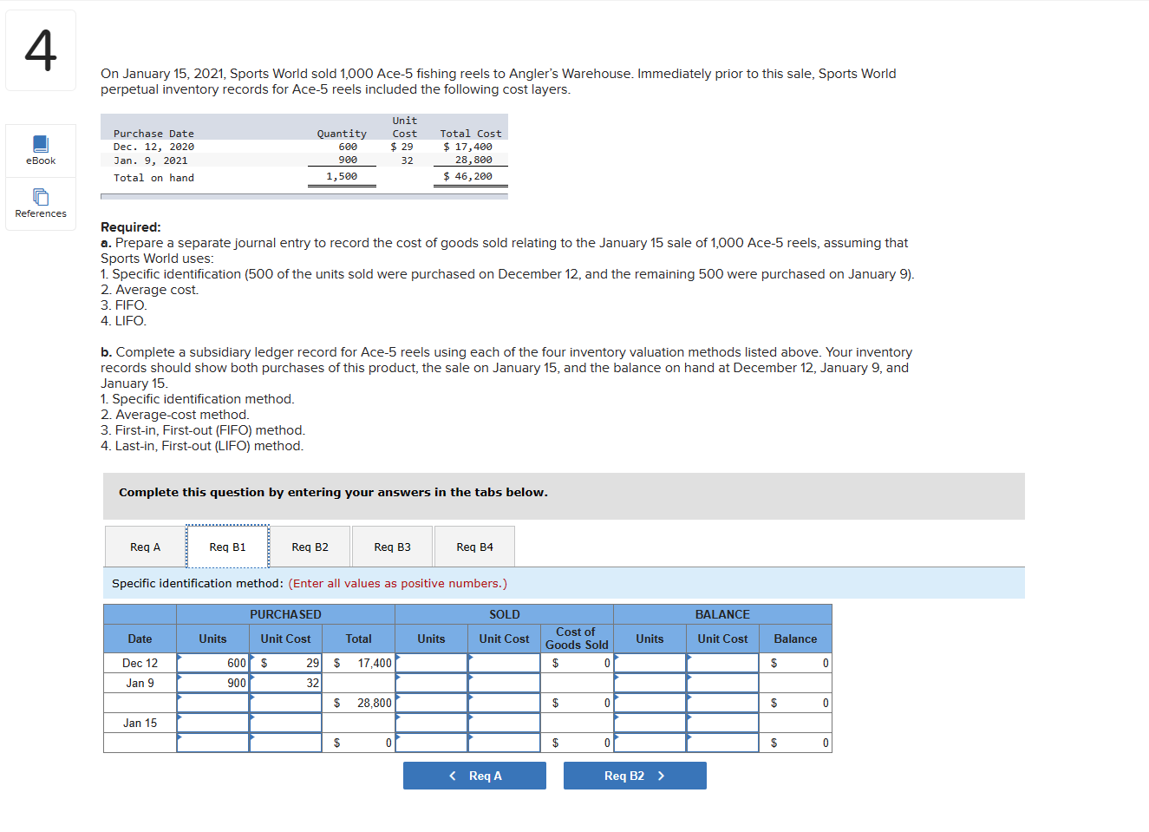The image size is (1149, 832).
Task: Click the Jan 15 Balance Units input cell
Action: (x=650, y=723)
